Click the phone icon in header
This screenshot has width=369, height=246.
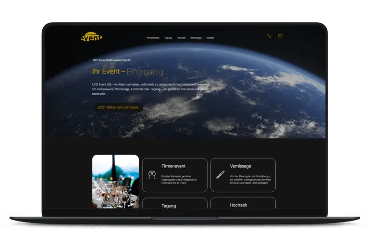point(269,36)
